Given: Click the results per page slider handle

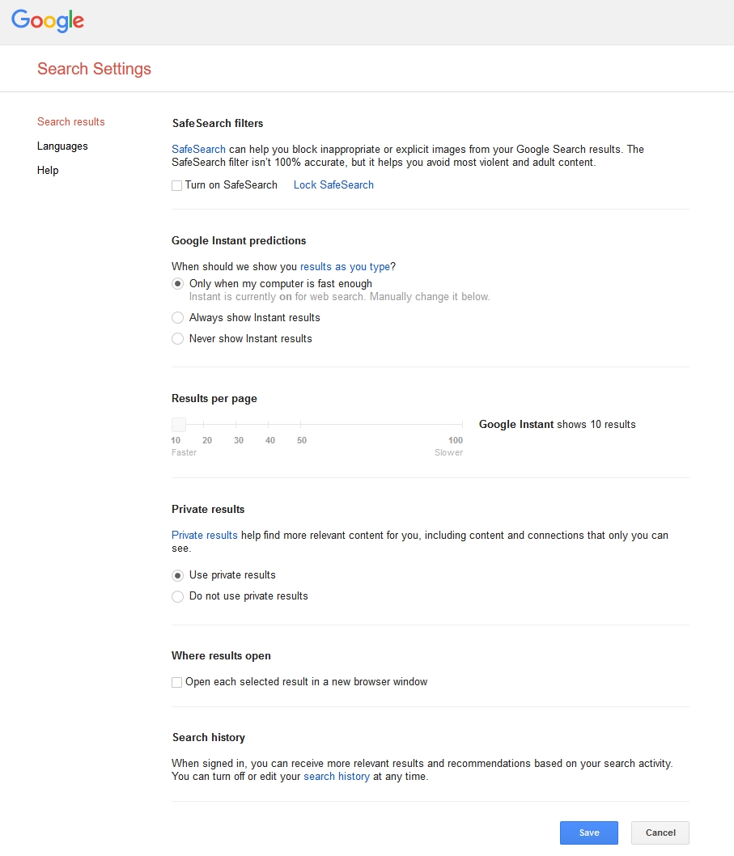Looking at the screenshot, I should (x=179, y=425).
